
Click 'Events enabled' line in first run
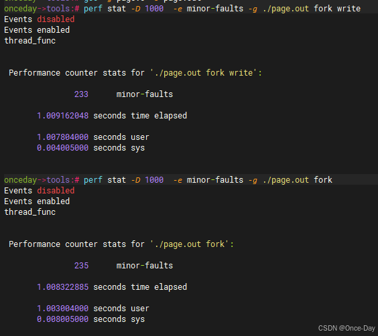(37, 30)
